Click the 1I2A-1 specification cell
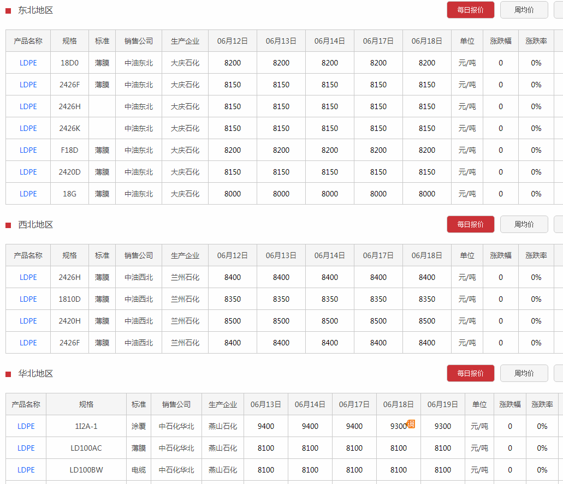 coord(86,426)
